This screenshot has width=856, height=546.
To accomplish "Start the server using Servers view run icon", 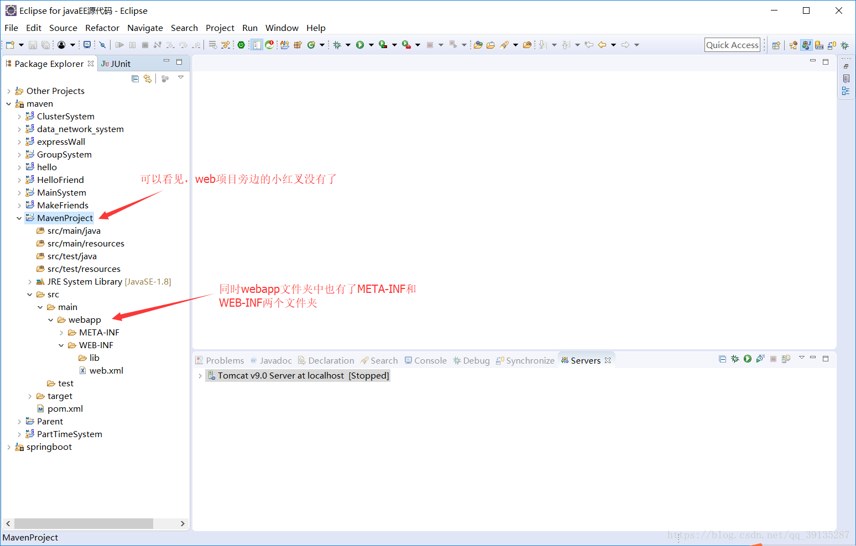I will click(x=748, y=359).
